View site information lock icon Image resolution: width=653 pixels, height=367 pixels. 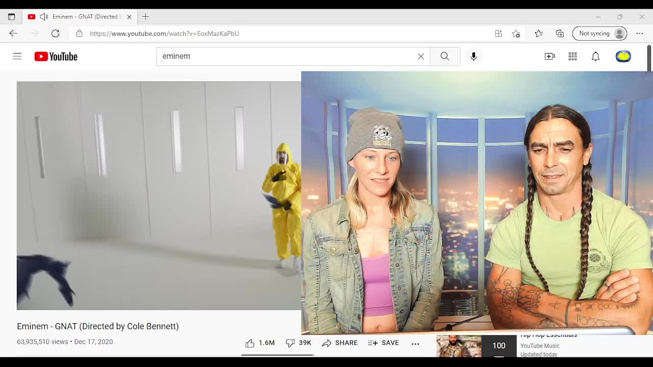coord(79,34)
